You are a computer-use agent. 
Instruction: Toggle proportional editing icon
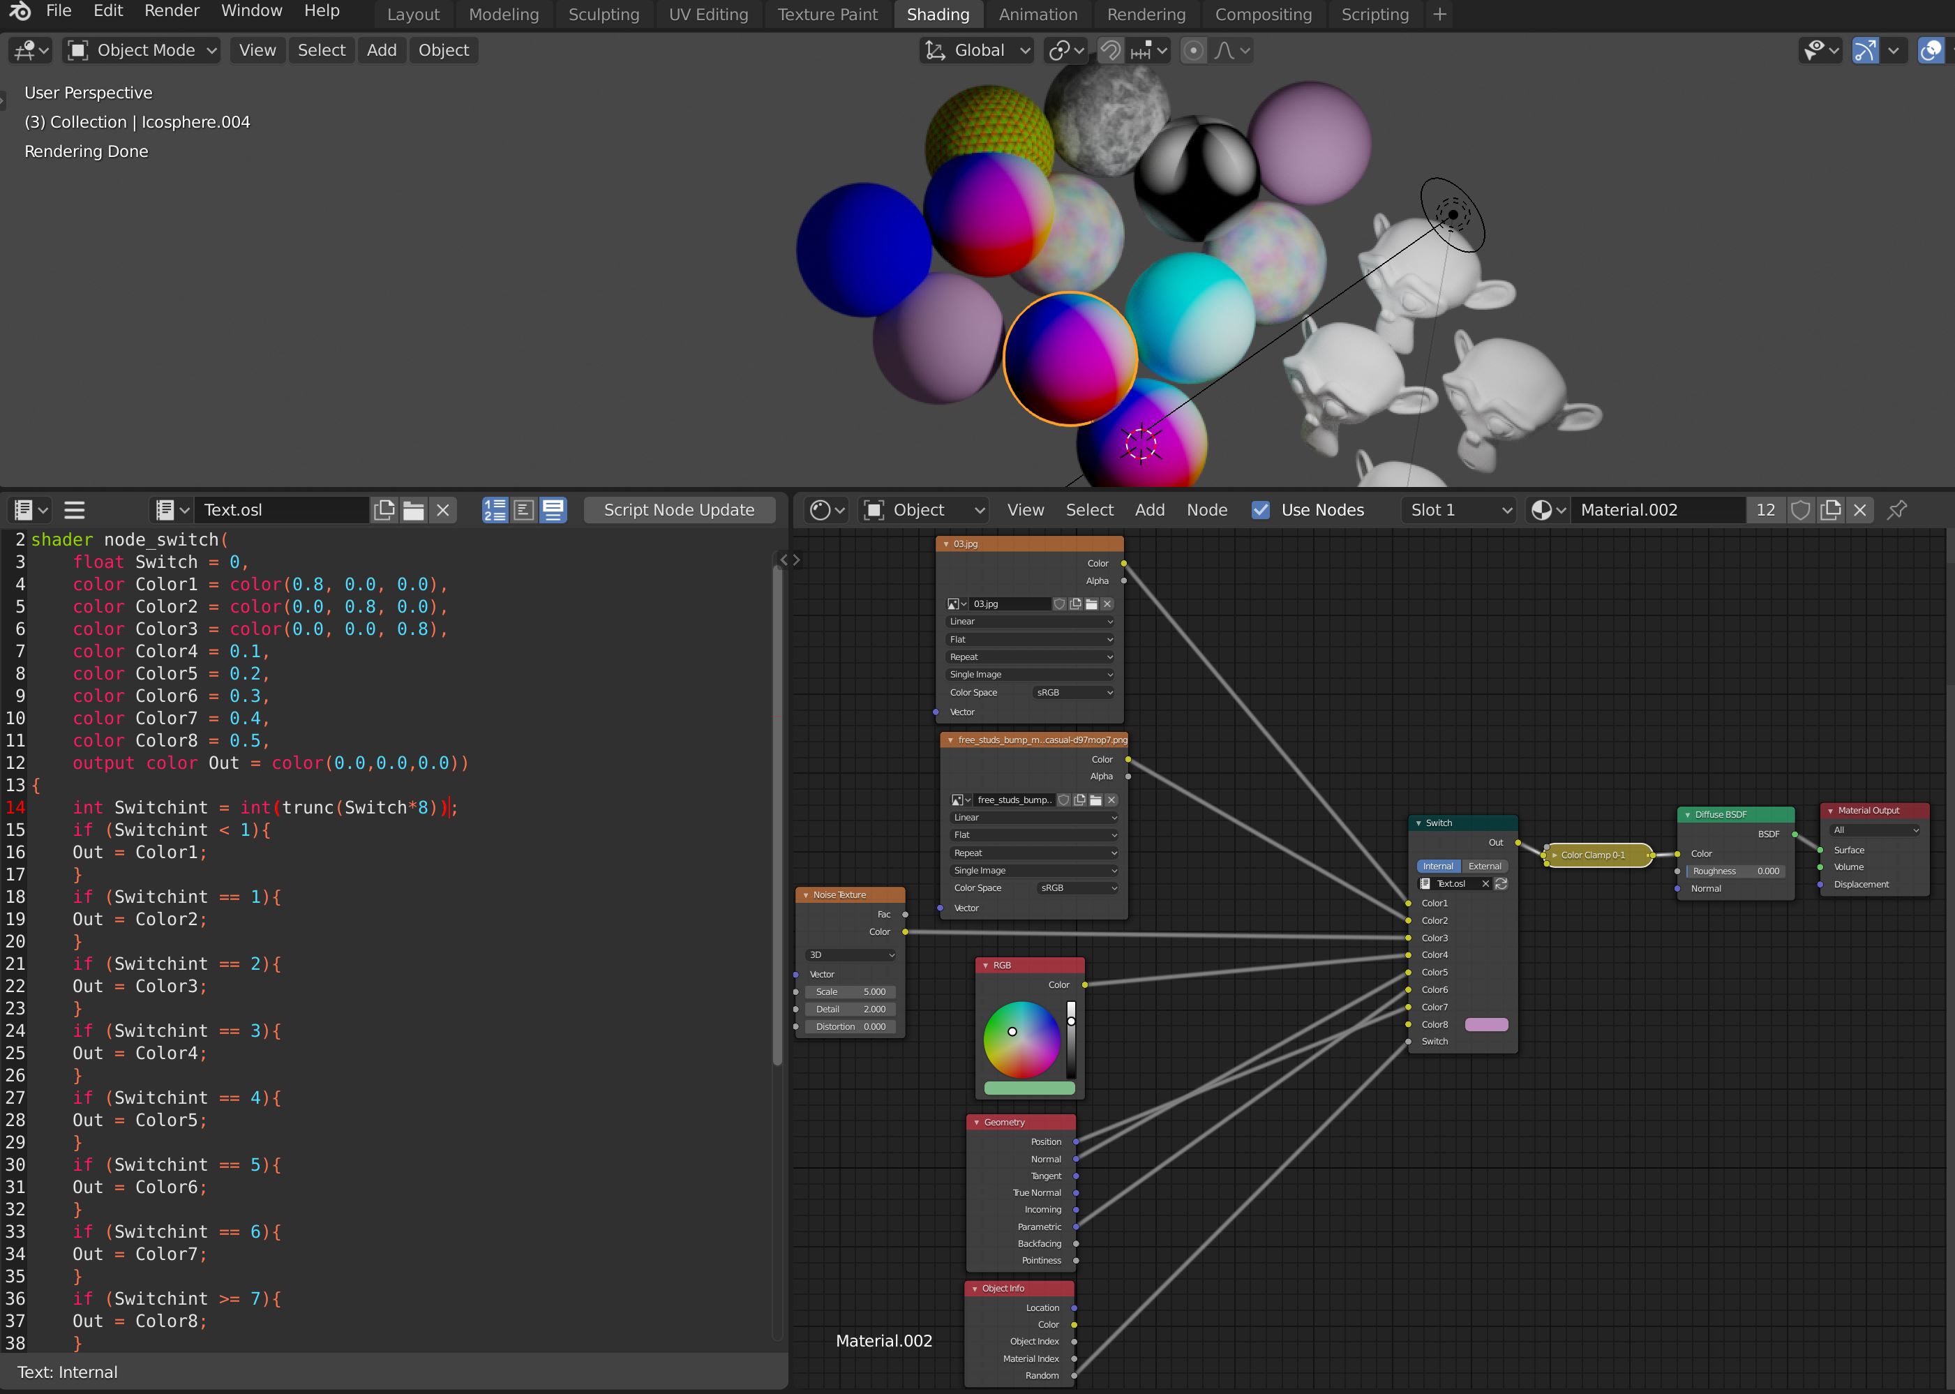pos(1193,51)
